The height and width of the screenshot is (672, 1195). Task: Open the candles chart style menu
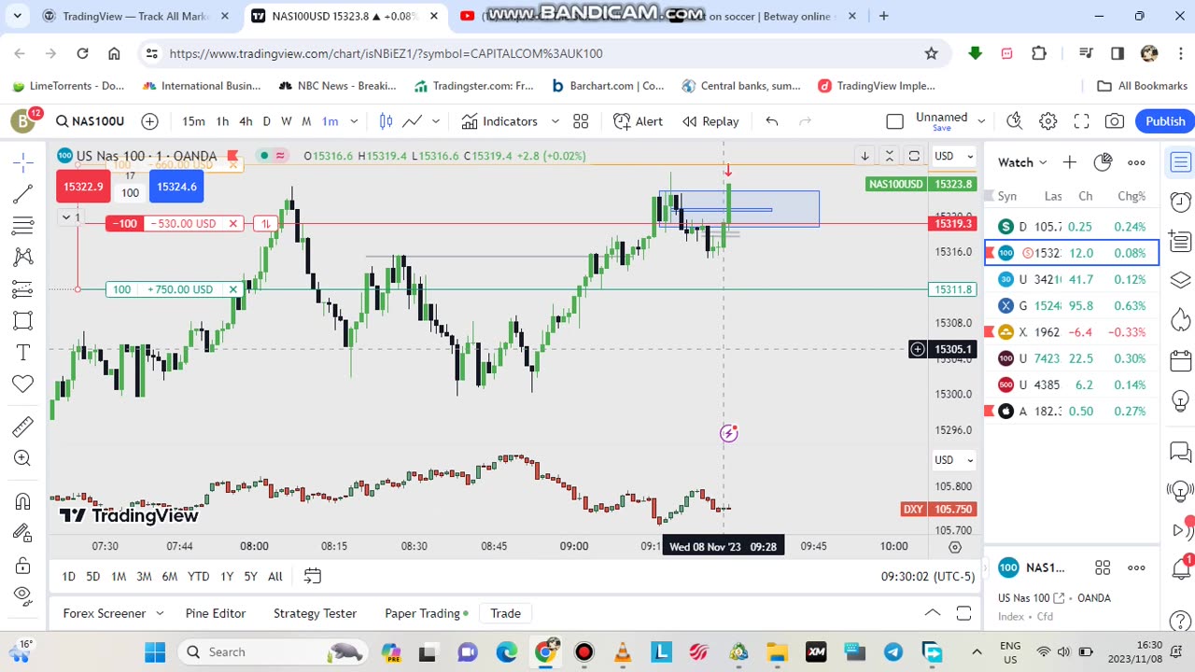click(x=387, y=121)
